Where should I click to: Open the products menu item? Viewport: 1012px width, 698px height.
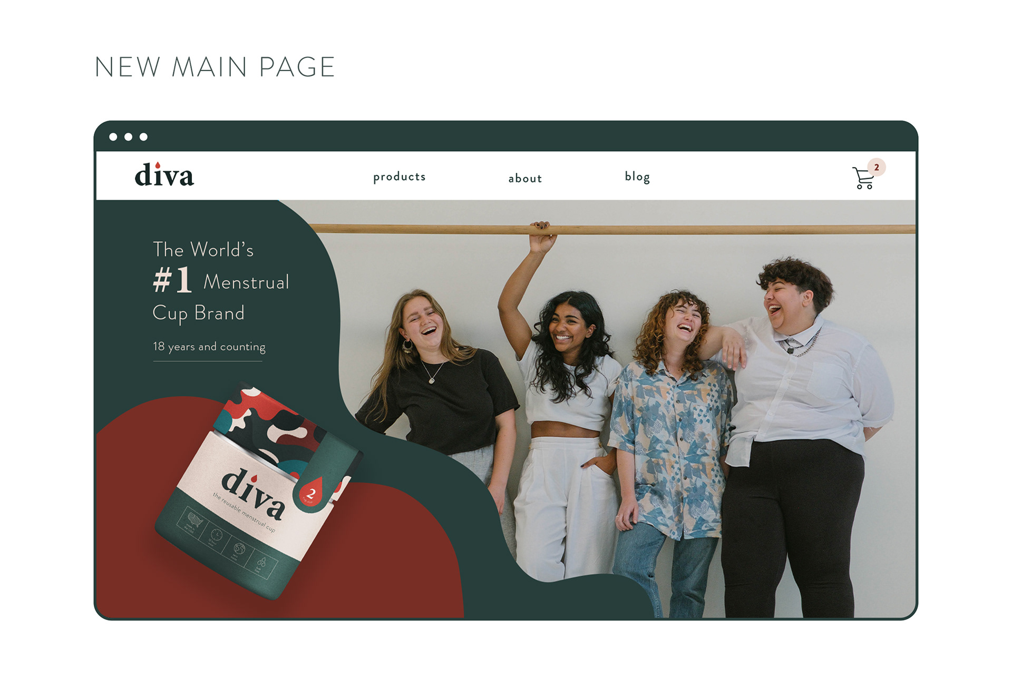[x=399, y=177]
